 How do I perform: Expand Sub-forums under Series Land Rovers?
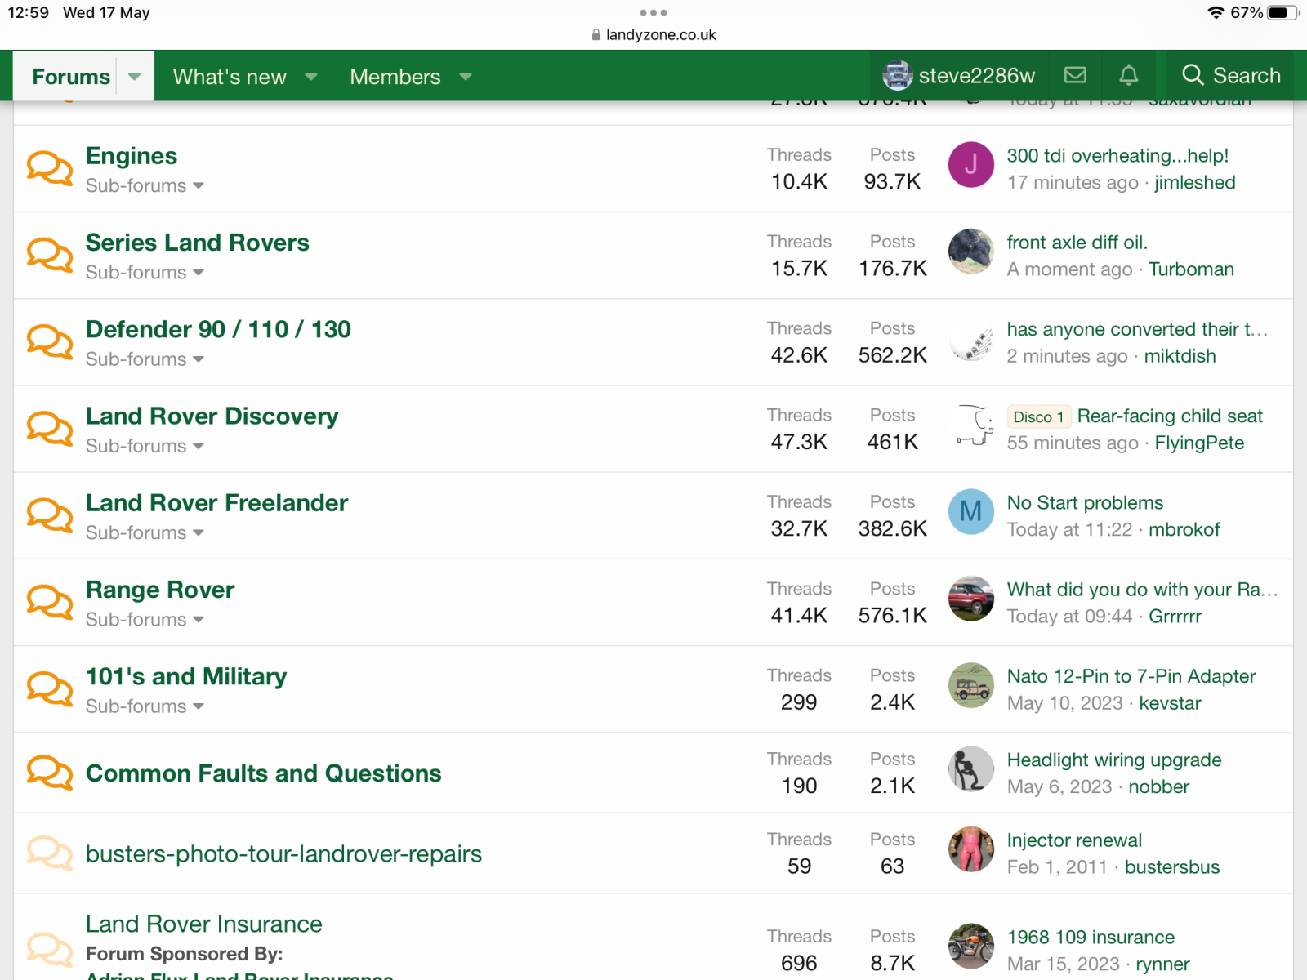[145, 272]
